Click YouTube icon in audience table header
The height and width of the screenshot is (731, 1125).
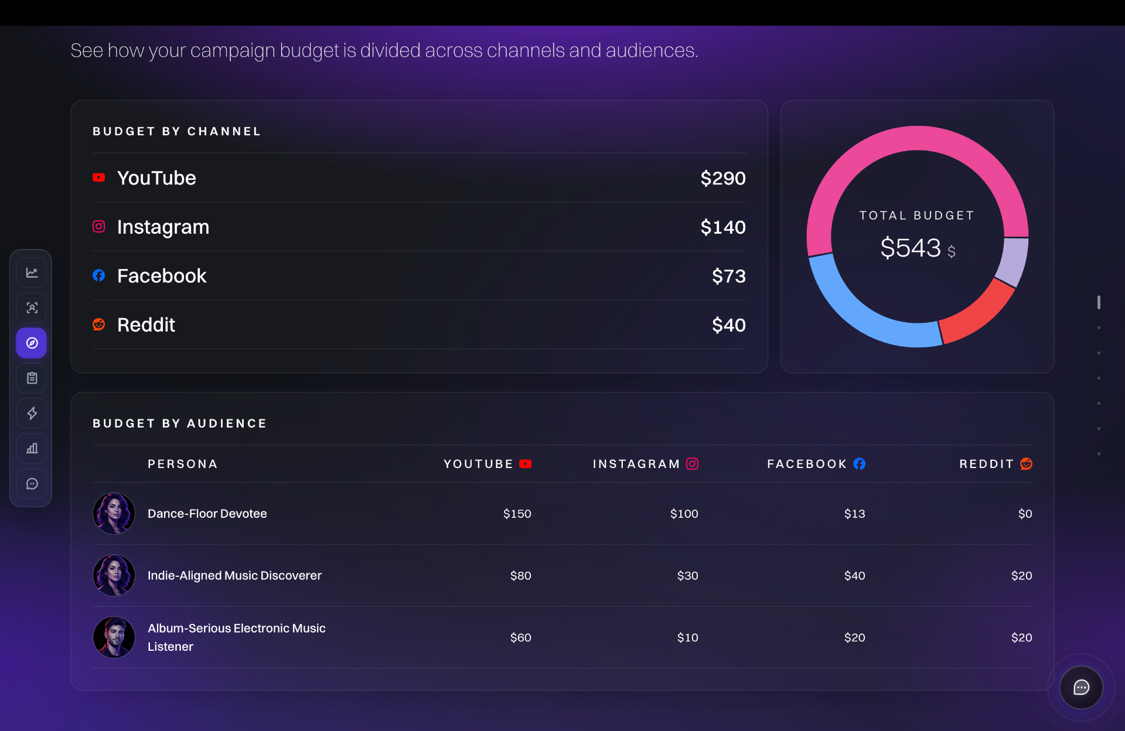pyautogui.click(x=526, y=464)
